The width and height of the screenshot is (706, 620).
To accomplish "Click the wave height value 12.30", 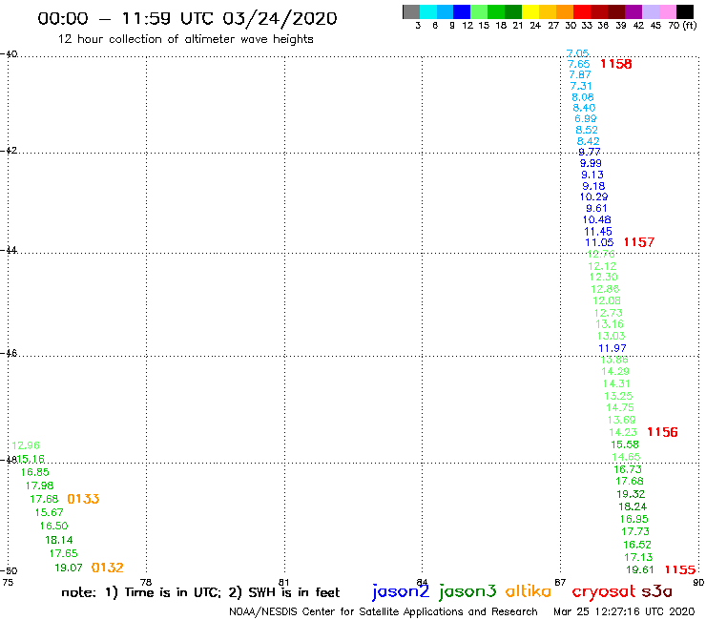I will tap(604, 278).
